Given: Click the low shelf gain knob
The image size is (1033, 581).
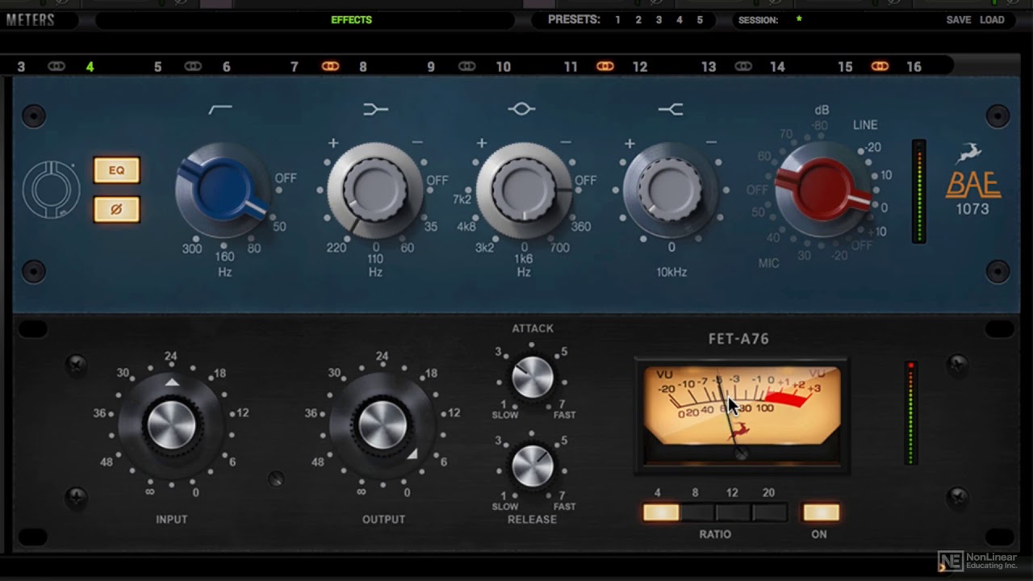Looking at the screenshot, I should [375, 190].
